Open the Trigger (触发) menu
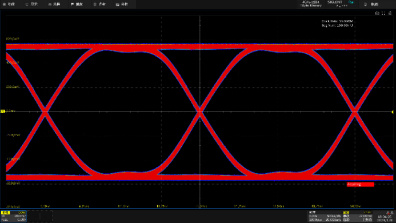 tap(77, 5)
